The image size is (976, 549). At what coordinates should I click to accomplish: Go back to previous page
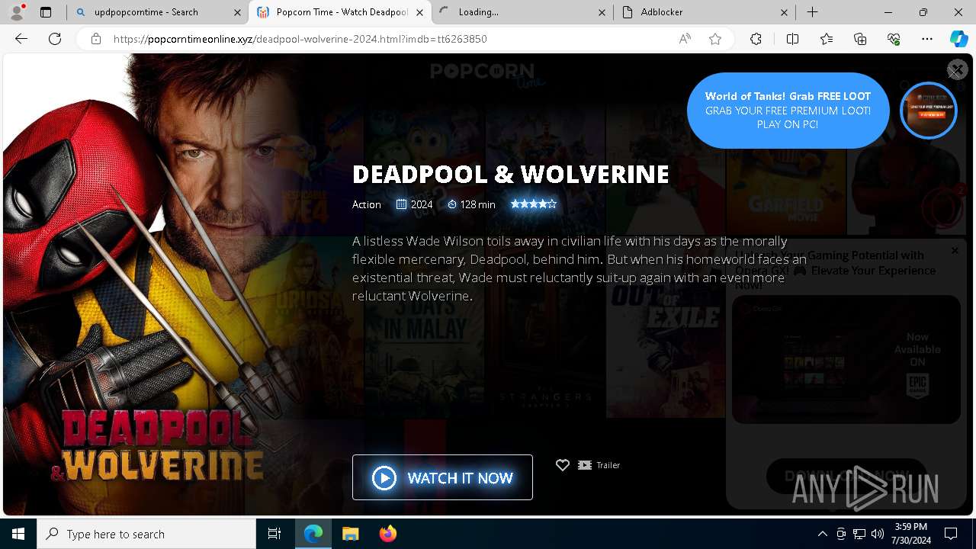pyautogui.click(x=21, y=39)
